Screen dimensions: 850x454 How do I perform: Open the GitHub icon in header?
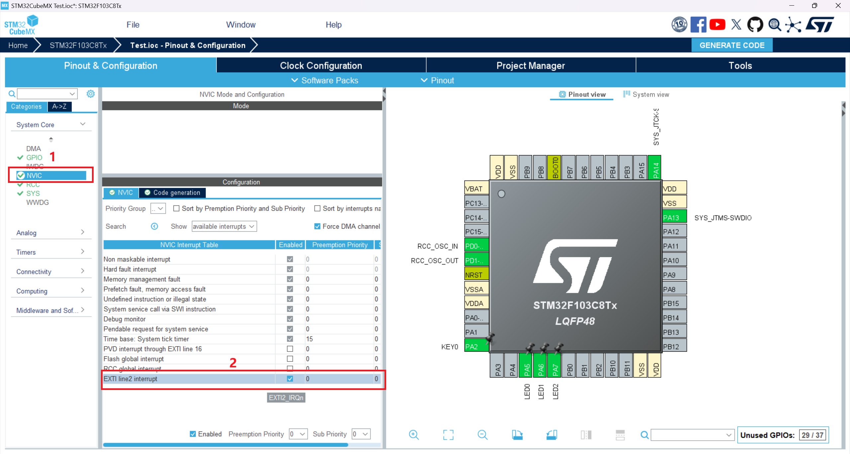(x=755, y=25)
